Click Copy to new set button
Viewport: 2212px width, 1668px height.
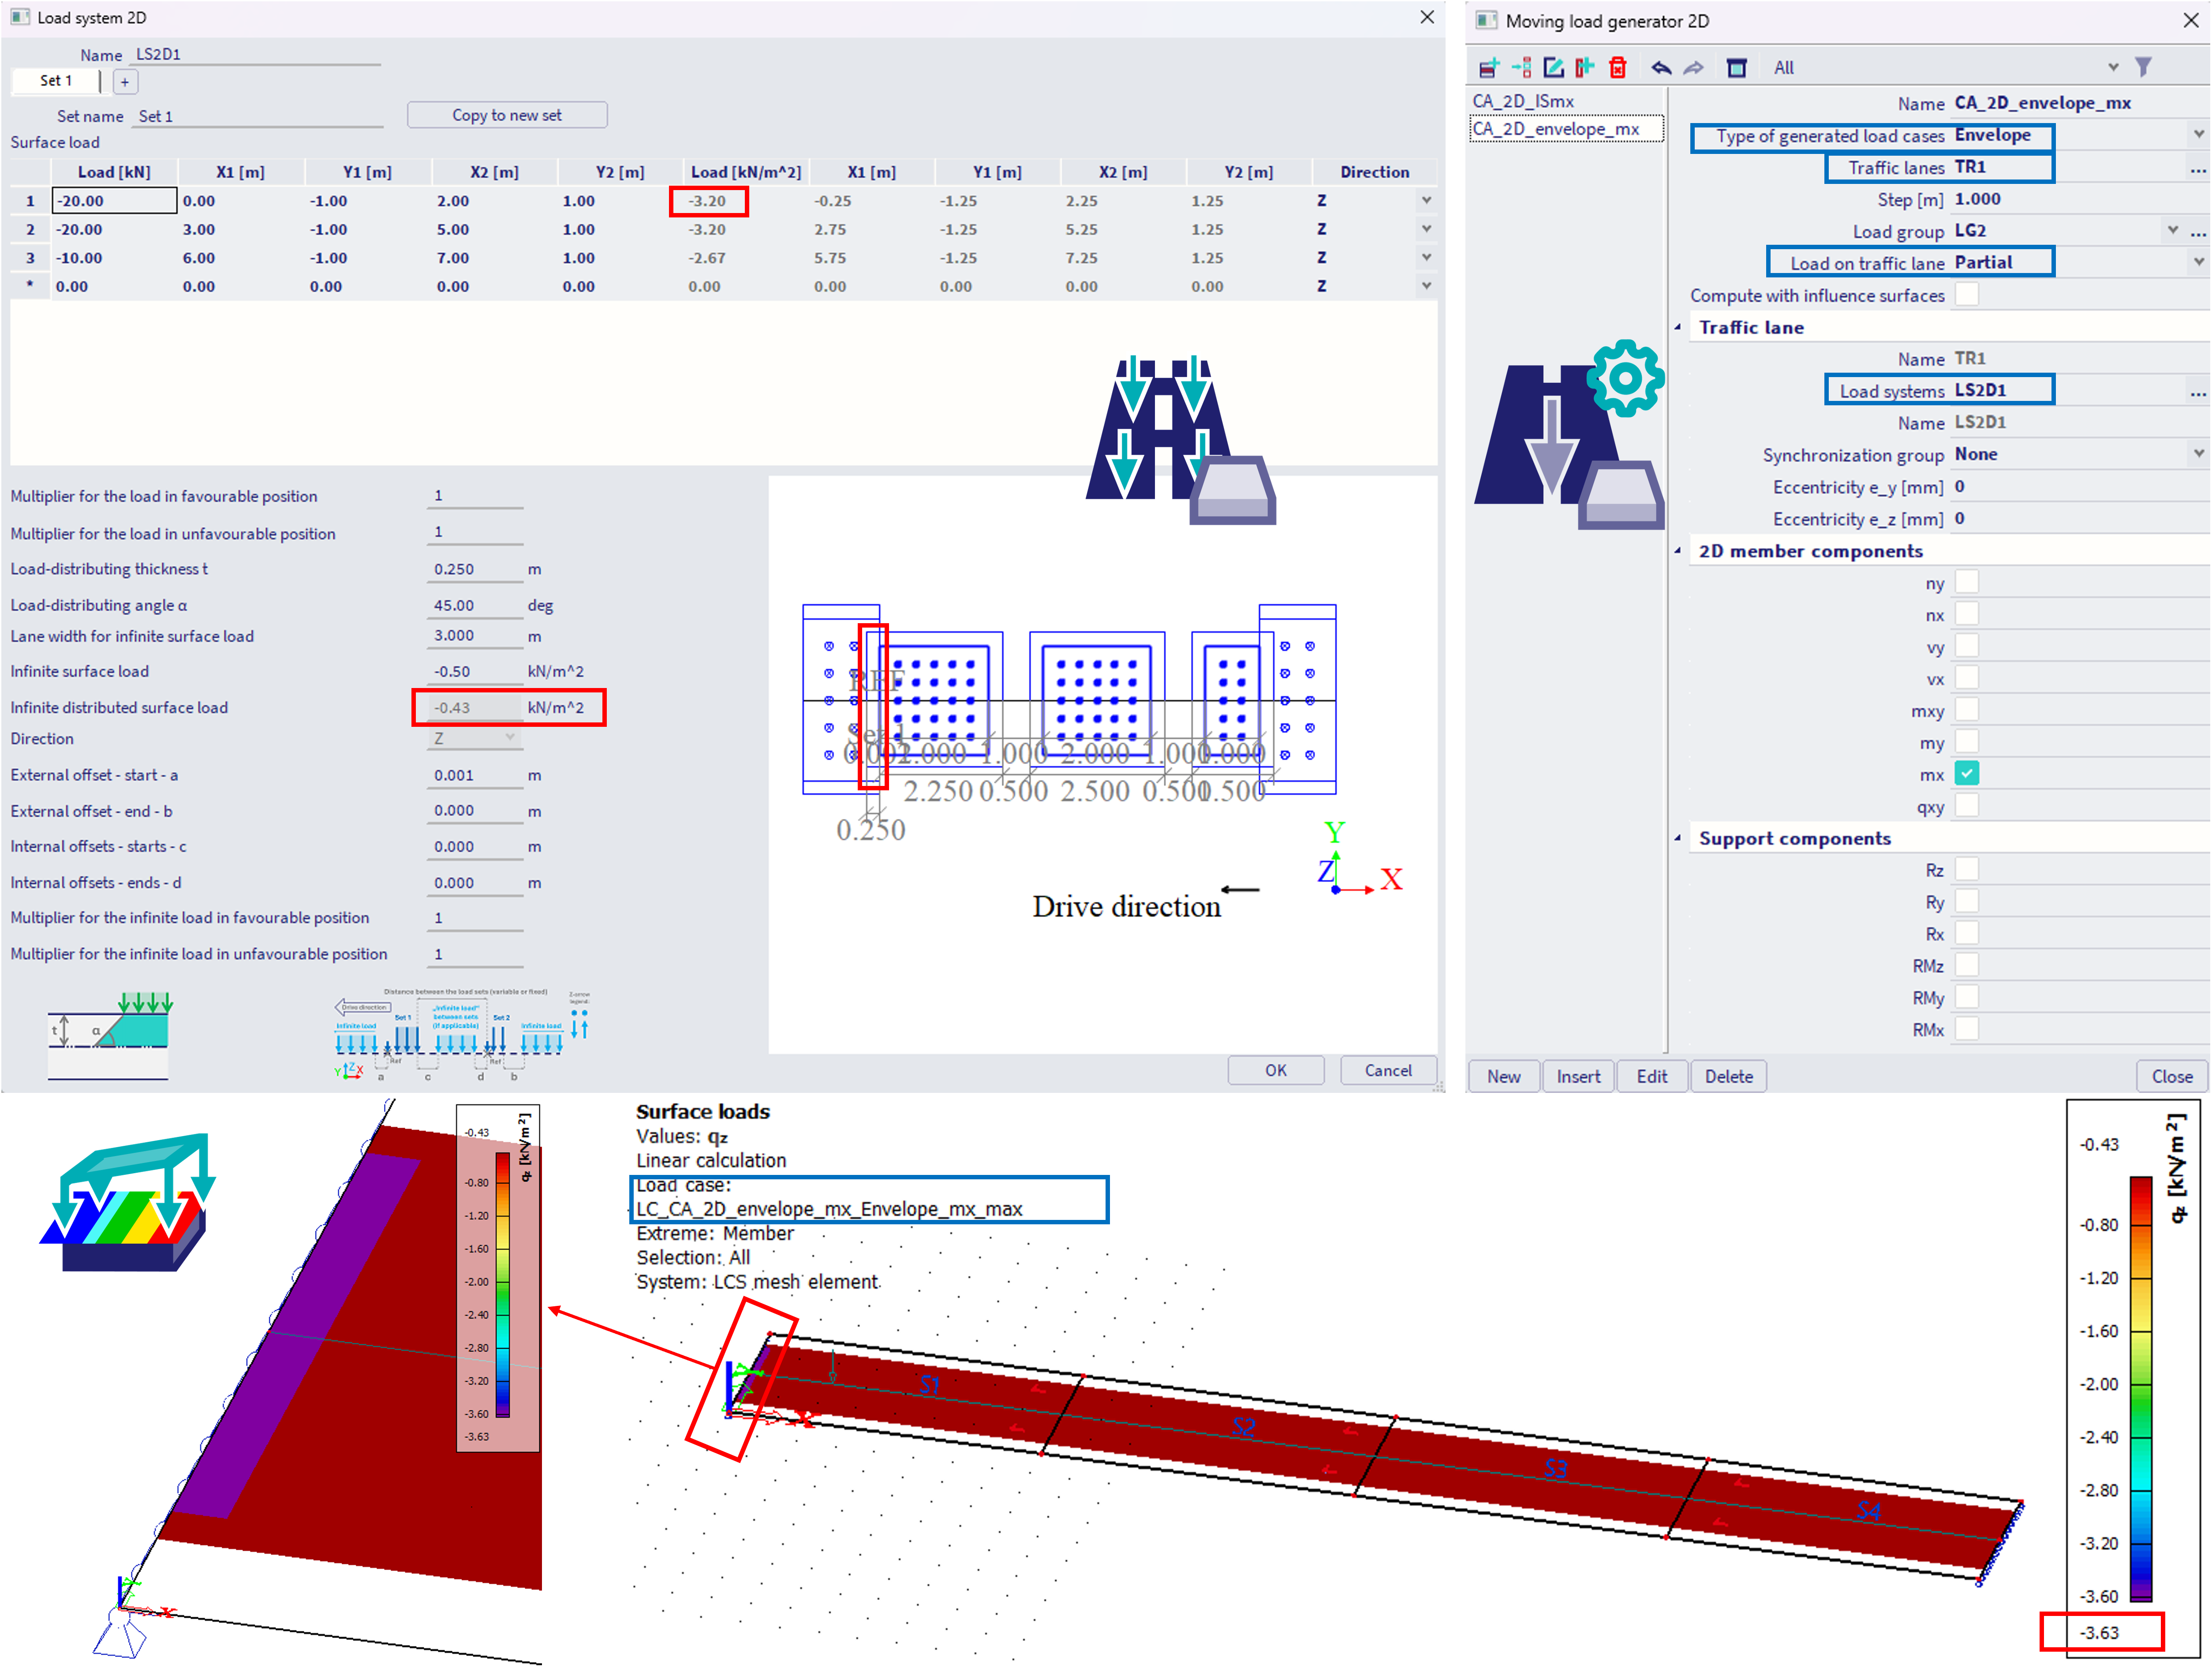point(507,115)
